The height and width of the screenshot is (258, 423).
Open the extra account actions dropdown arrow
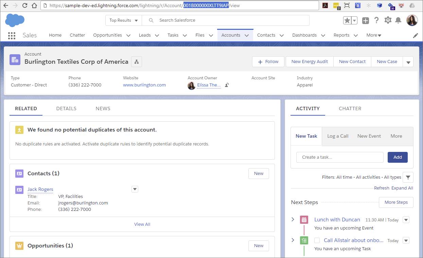click(x=408, y=62)
